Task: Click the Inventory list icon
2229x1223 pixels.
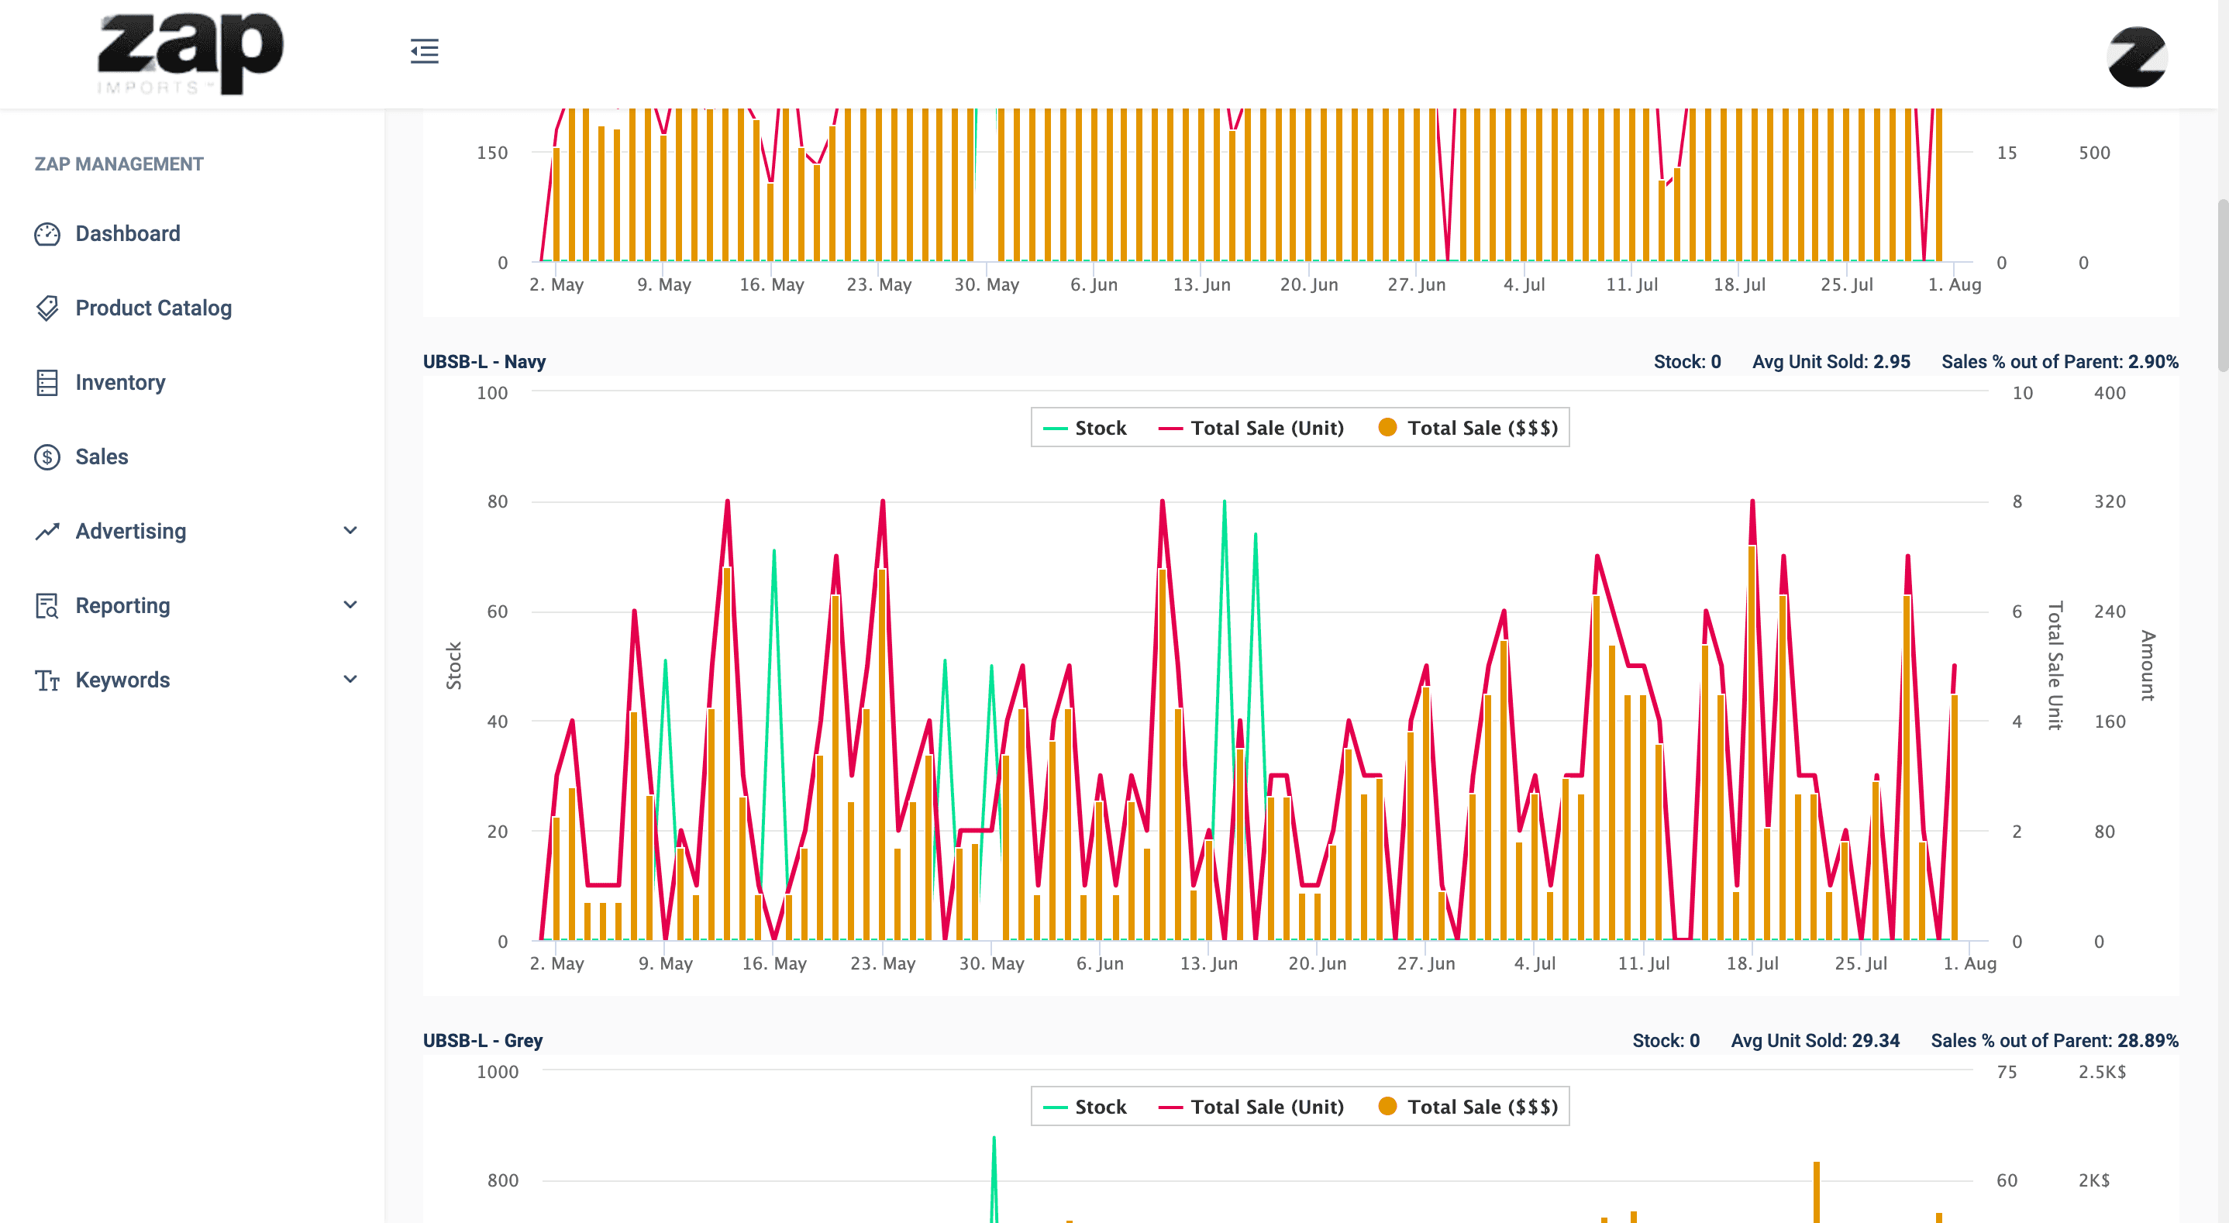Action: (x=47, y=383)
